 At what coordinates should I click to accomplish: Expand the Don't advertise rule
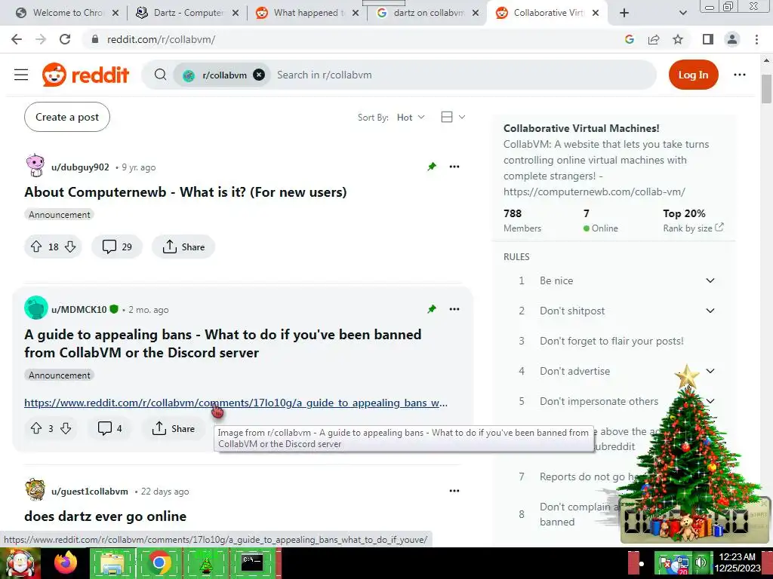tap(710, 371)
